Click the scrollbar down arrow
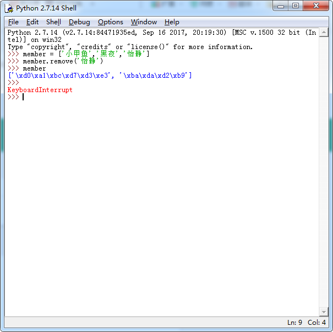This screenshot has height=332, width=333. click(324, 312)
